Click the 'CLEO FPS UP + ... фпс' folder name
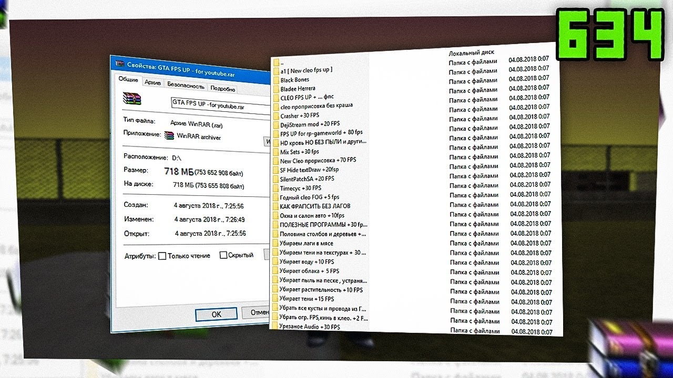 tap(307, 98)
